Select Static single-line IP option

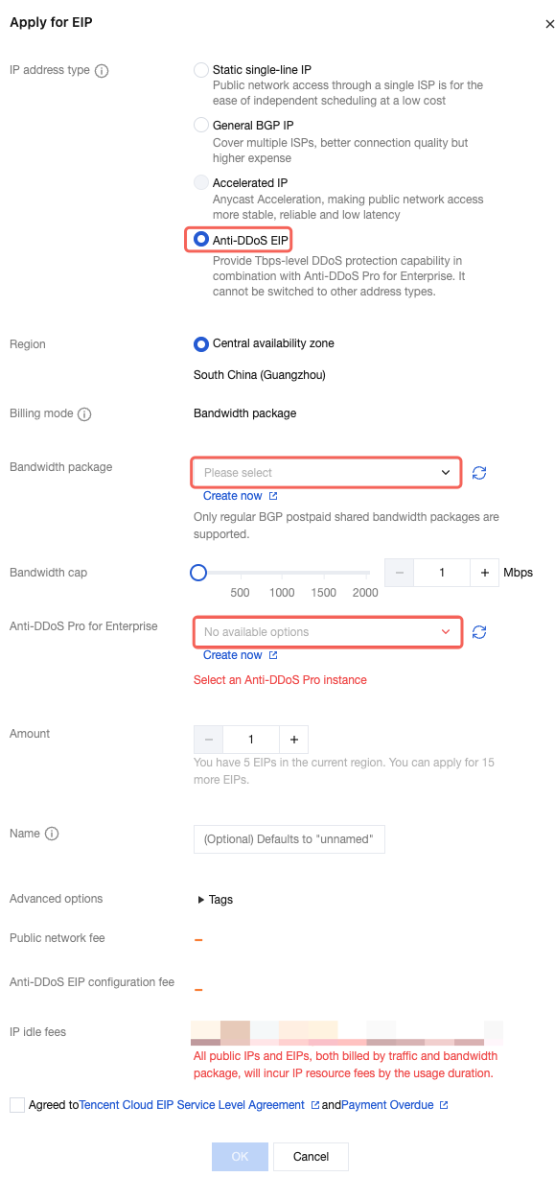[x=200, y=70]
